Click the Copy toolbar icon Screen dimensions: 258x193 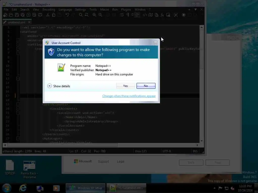click(54, 15)
